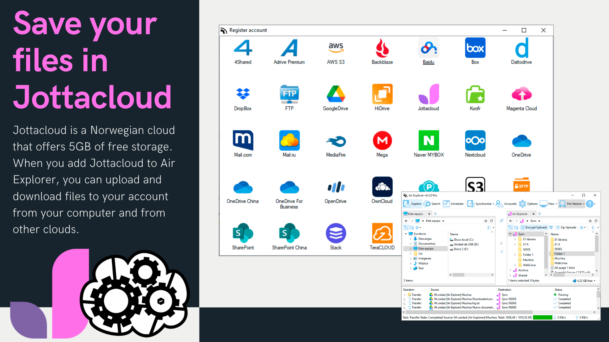Screen dimensions: 609x342
Task: Select the GoogleDrive cloud icon
Action: click(335, 93)
